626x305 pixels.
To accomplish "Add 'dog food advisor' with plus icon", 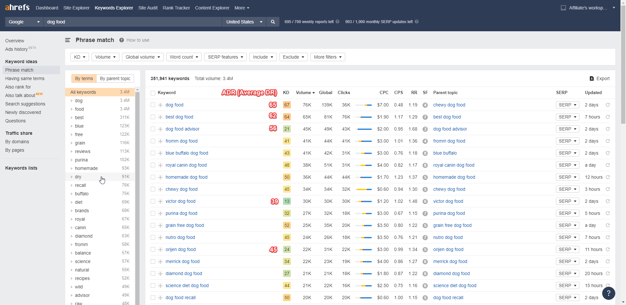I will [160, 129].
